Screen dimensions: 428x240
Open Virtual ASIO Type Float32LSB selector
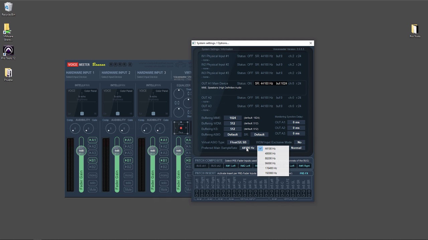238,142
